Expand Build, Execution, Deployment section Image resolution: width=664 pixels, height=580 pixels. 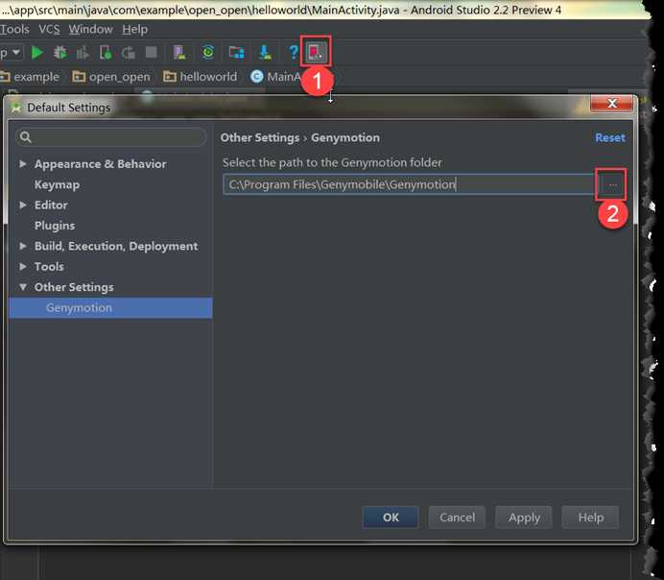(23, 246)
